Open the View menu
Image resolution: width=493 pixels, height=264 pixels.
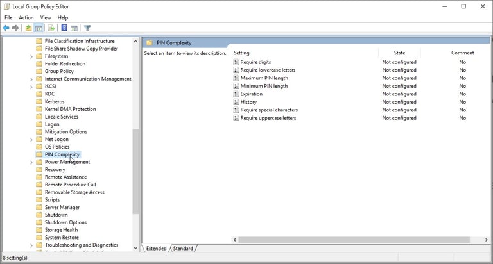(46, 17)
